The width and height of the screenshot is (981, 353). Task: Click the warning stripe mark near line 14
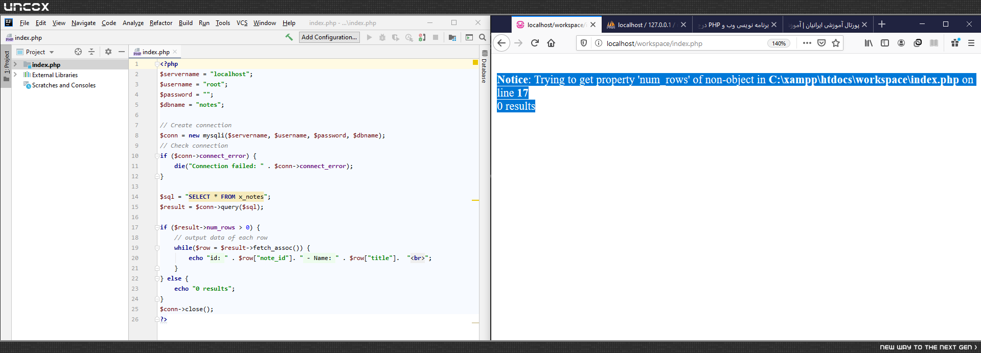(475, 200)
